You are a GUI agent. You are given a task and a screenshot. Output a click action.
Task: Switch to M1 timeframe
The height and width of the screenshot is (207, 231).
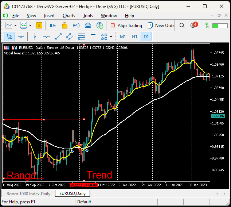click(x=123, y=37)
